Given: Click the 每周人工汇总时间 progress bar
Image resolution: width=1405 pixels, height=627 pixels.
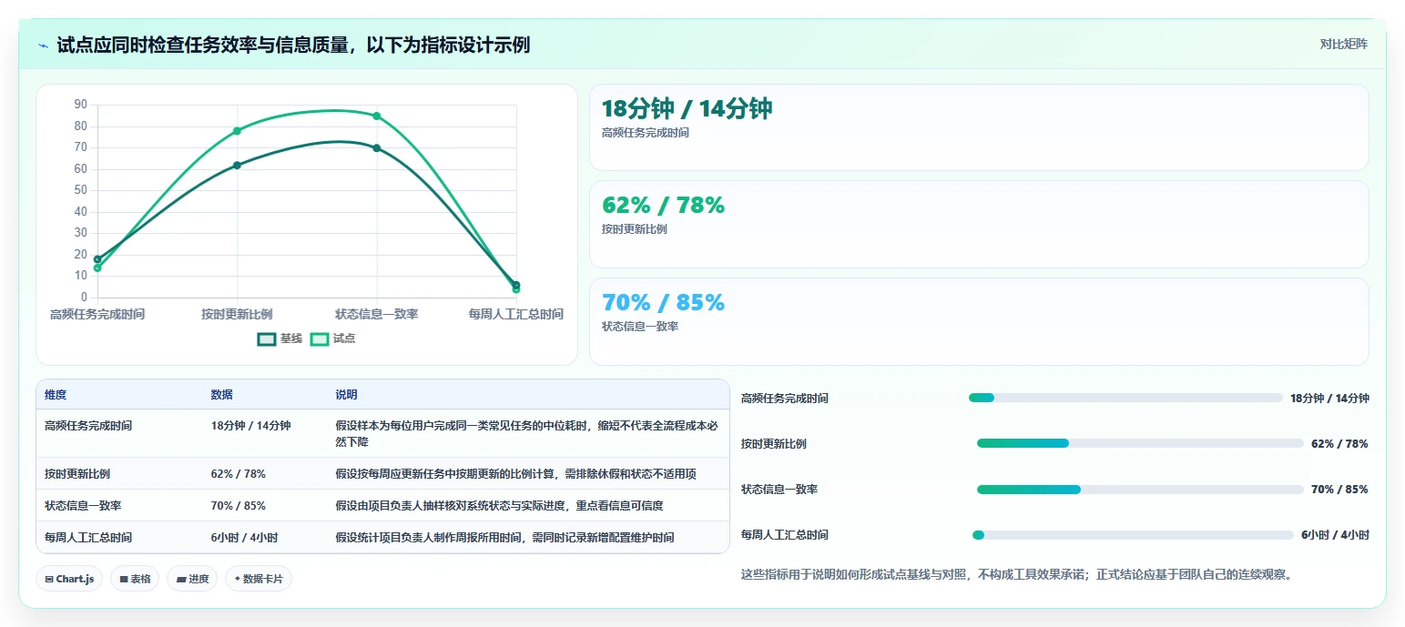Looking at the screenshot, I should coord(1133,534).
